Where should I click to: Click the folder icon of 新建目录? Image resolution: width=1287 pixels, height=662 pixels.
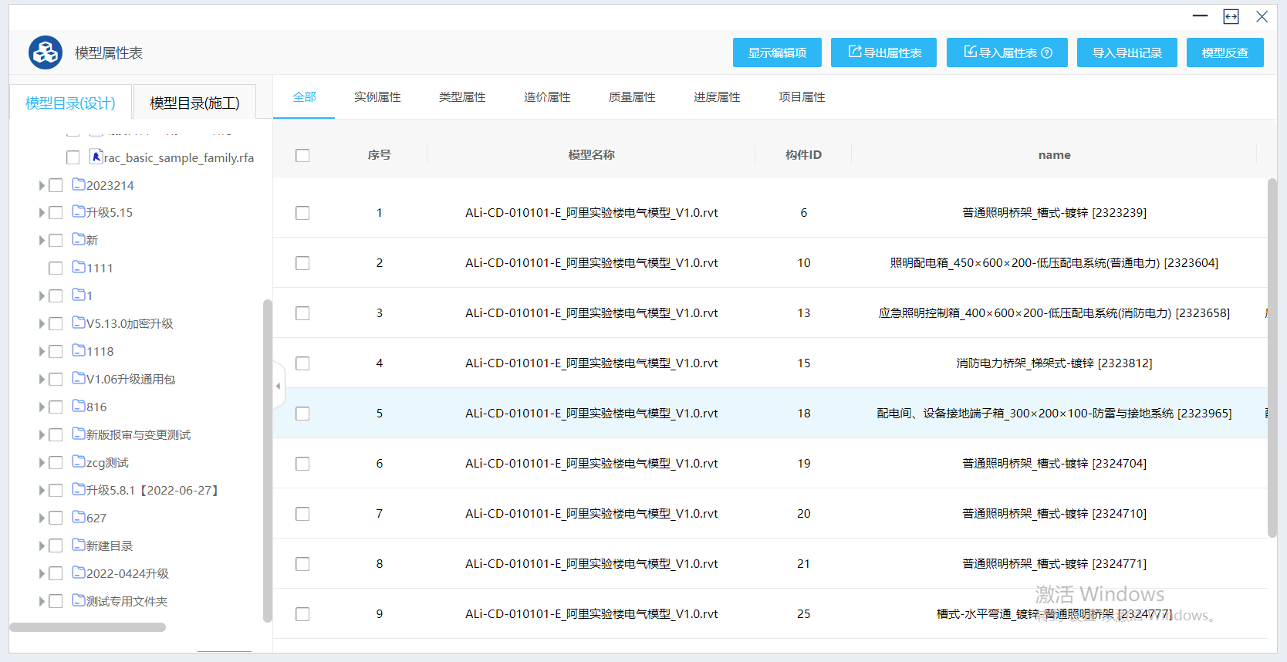coord(79,545)
